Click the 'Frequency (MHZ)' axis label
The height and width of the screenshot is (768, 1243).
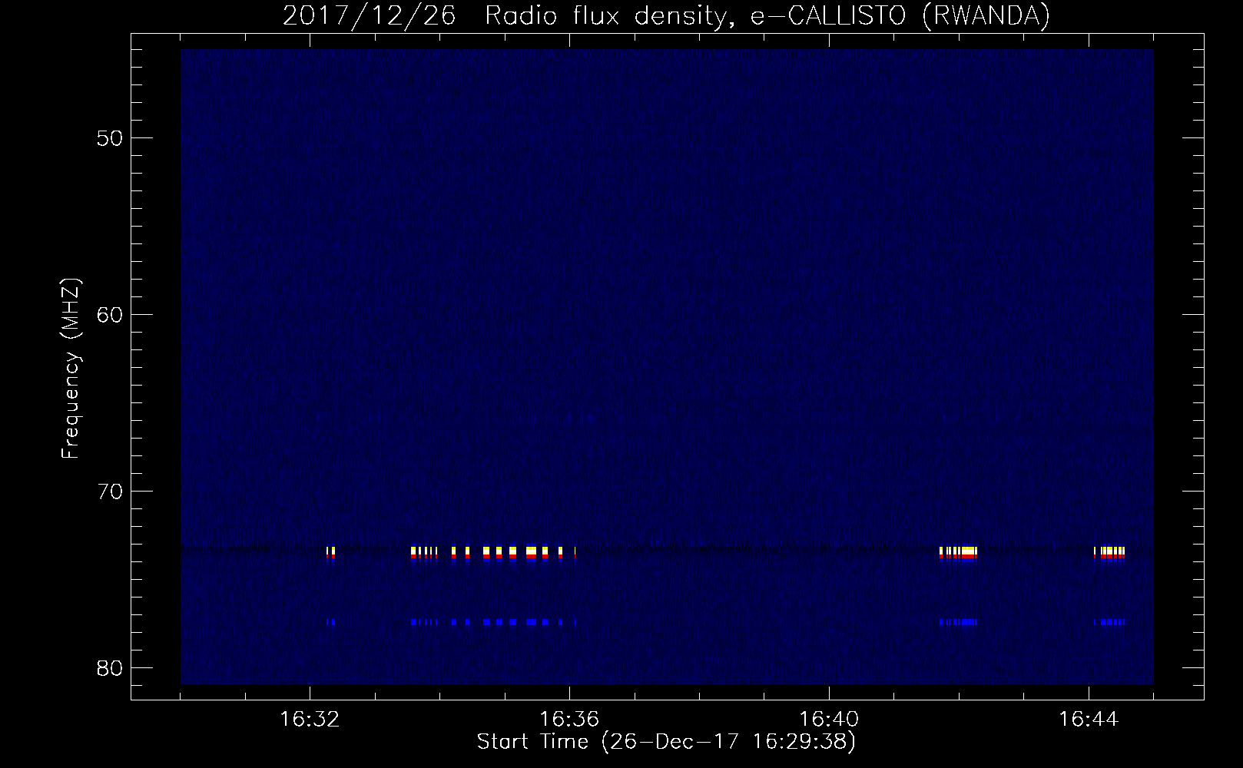pos(71,369)
